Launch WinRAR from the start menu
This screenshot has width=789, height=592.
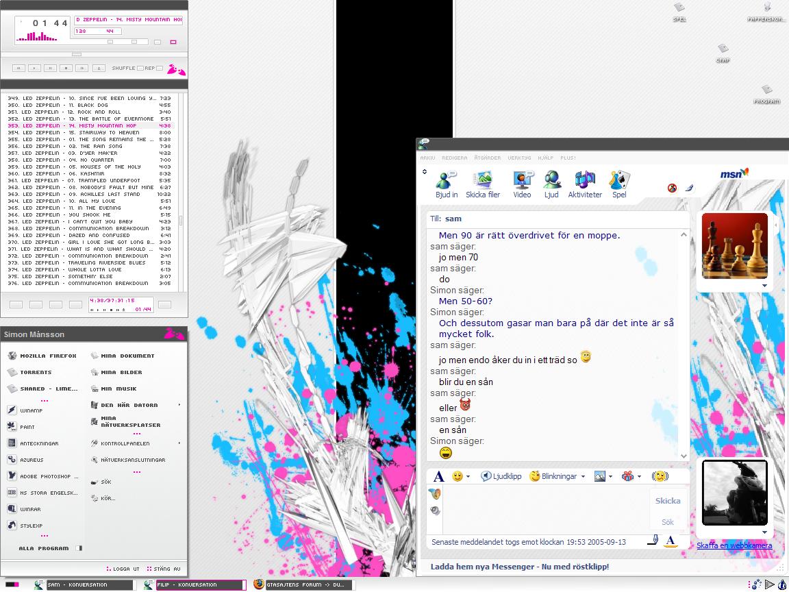coord(24,510)
